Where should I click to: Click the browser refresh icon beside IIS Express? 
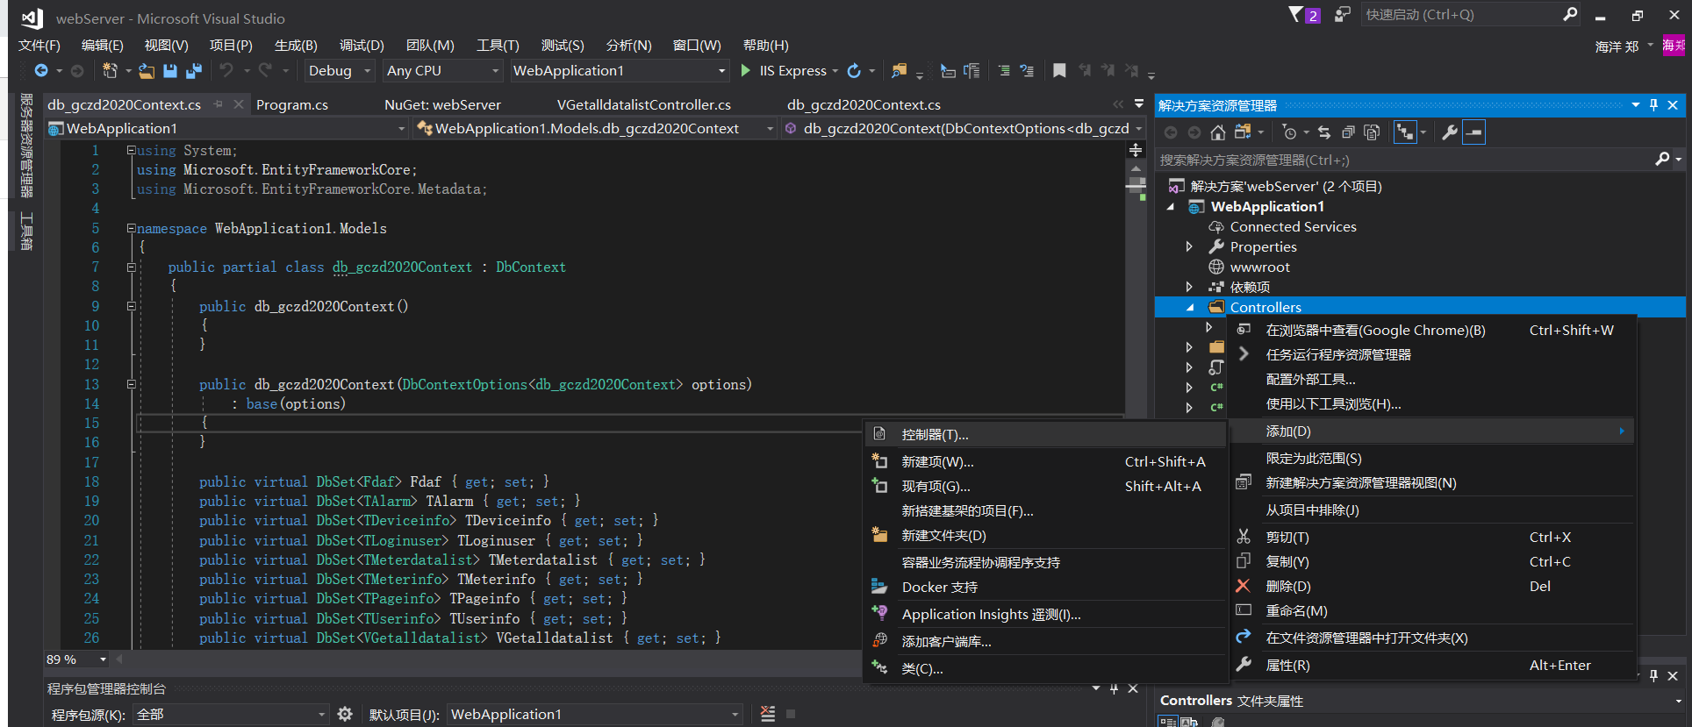tap(854, 71)
